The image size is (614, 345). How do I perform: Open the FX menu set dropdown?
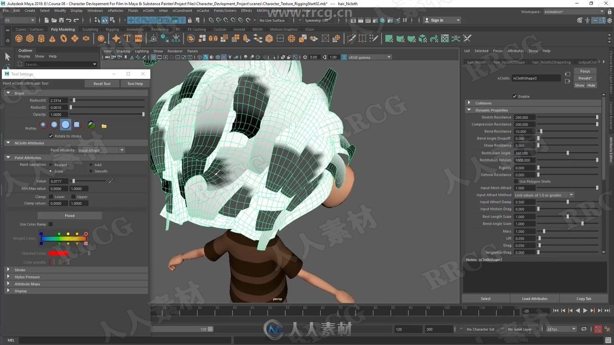pyautogui.click(x=19, y=20)
